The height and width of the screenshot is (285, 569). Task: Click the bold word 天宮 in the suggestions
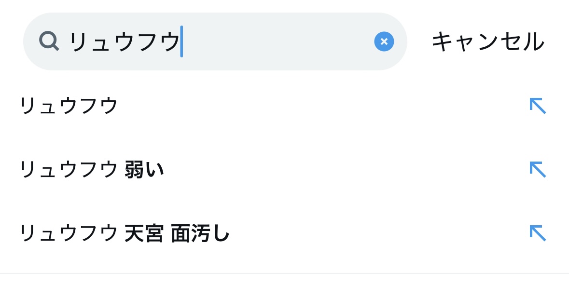tap(144, 233)
